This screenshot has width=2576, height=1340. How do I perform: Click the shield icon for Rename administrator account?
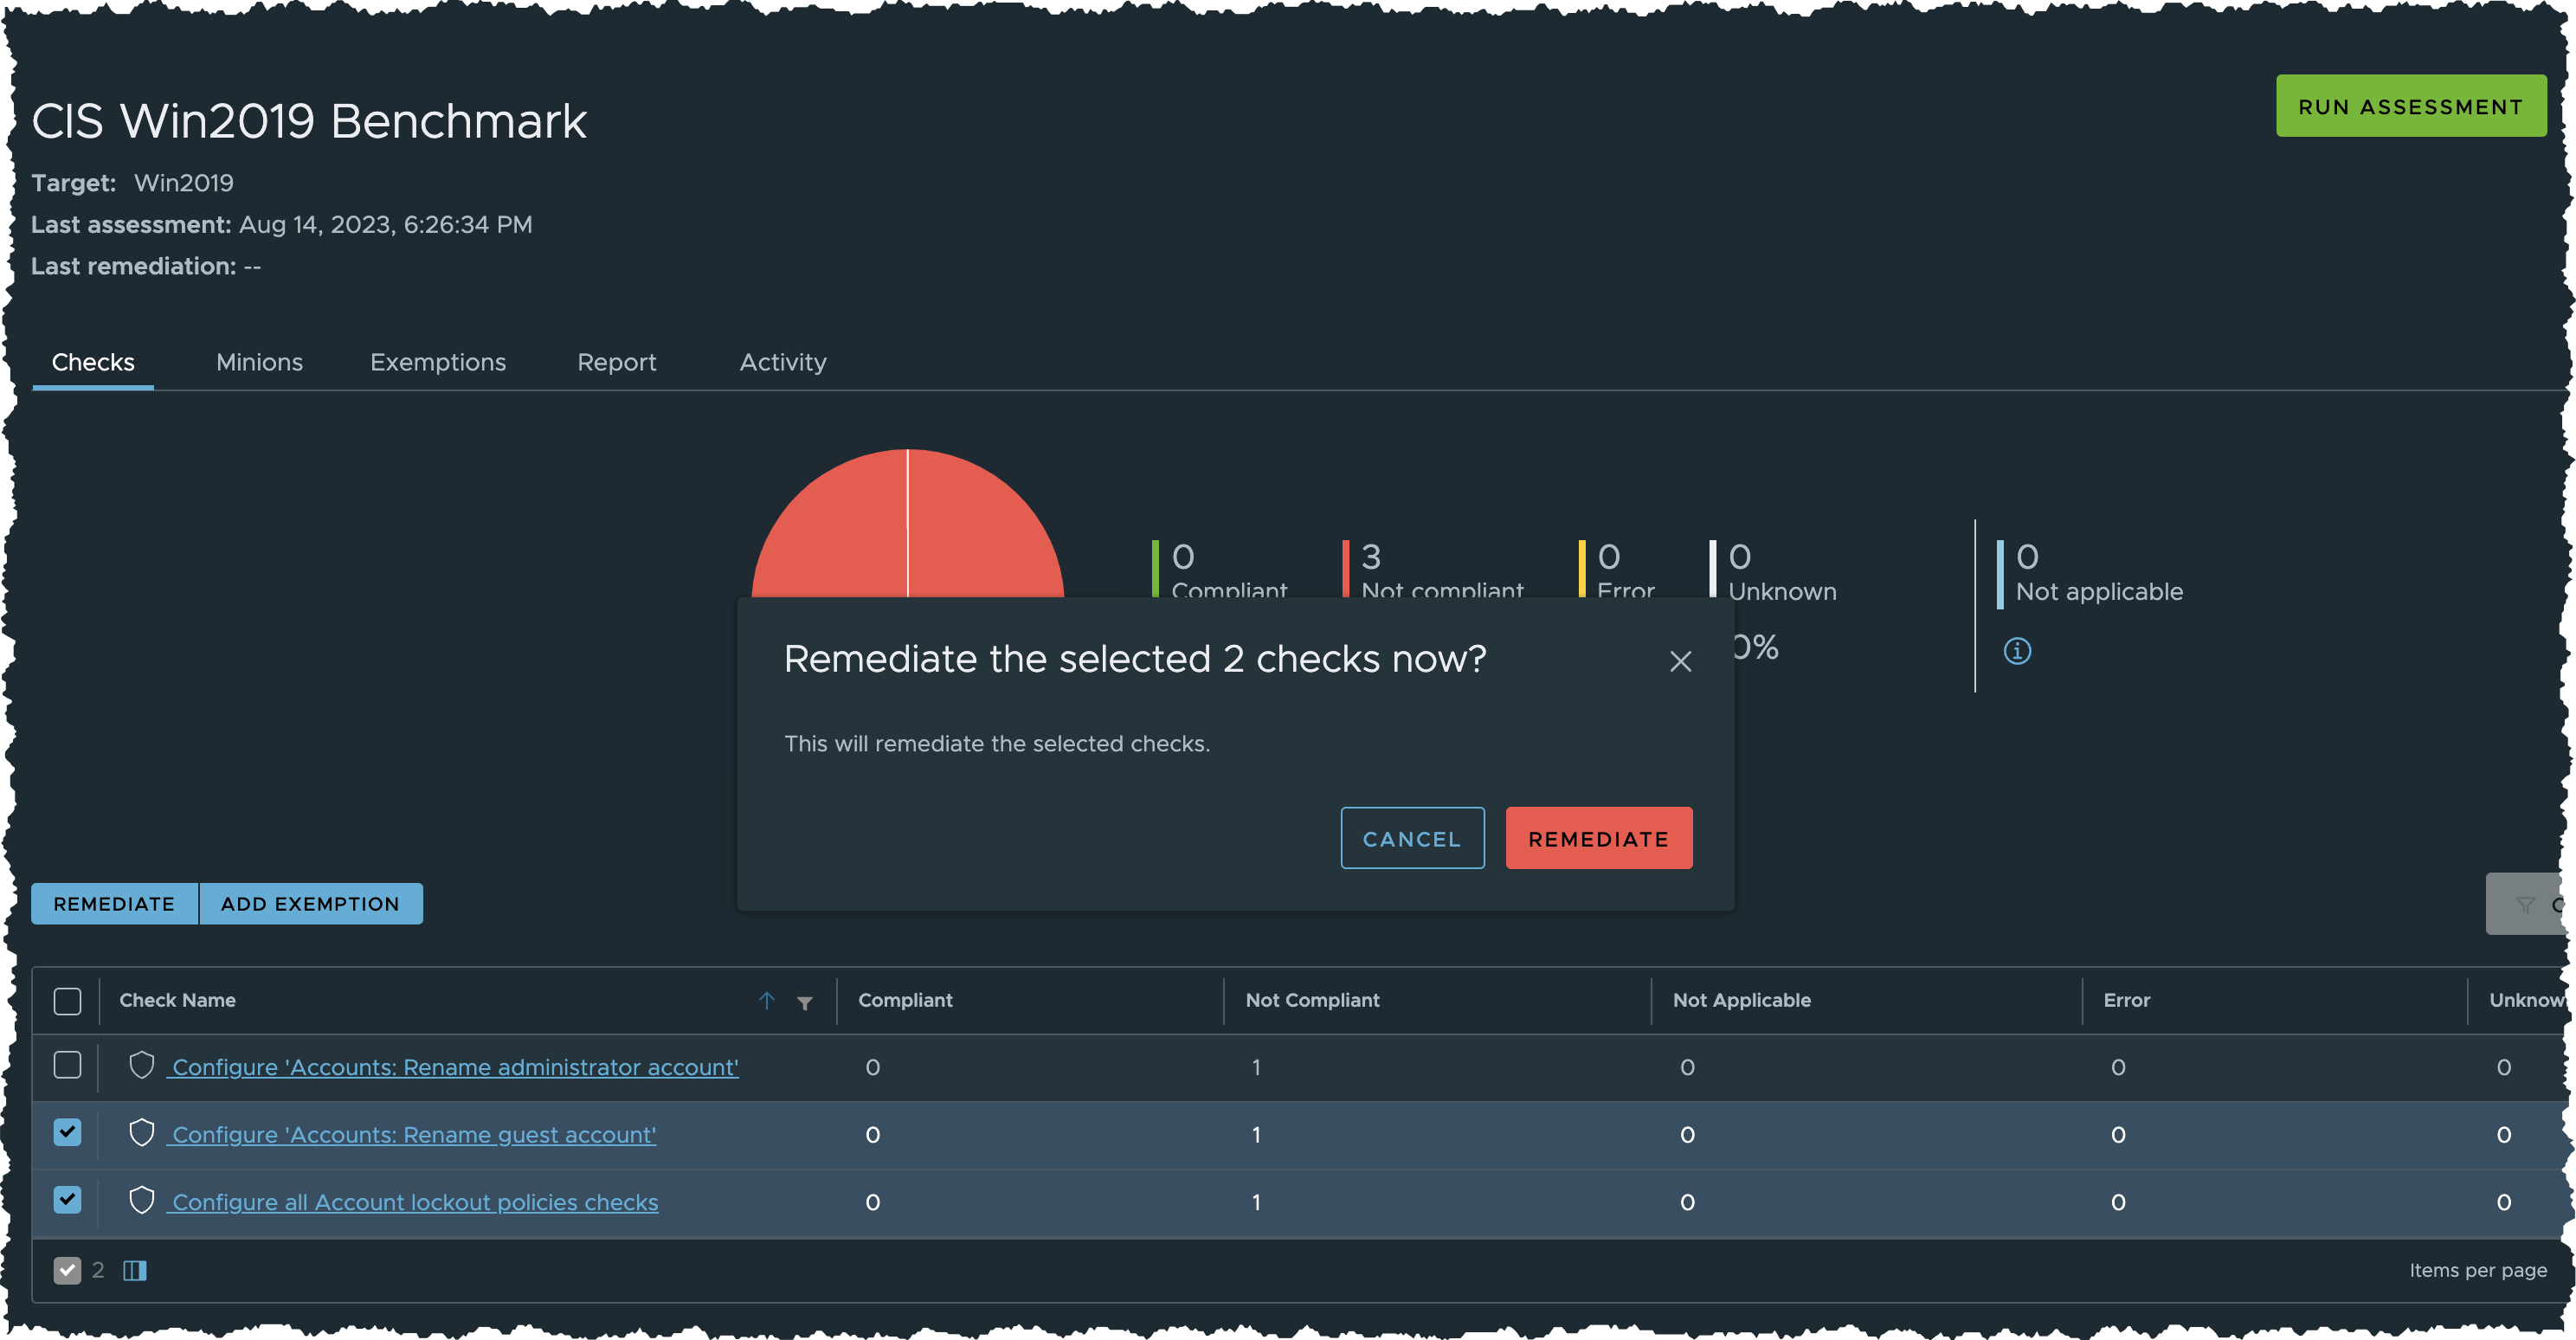tap(141, 1066)
